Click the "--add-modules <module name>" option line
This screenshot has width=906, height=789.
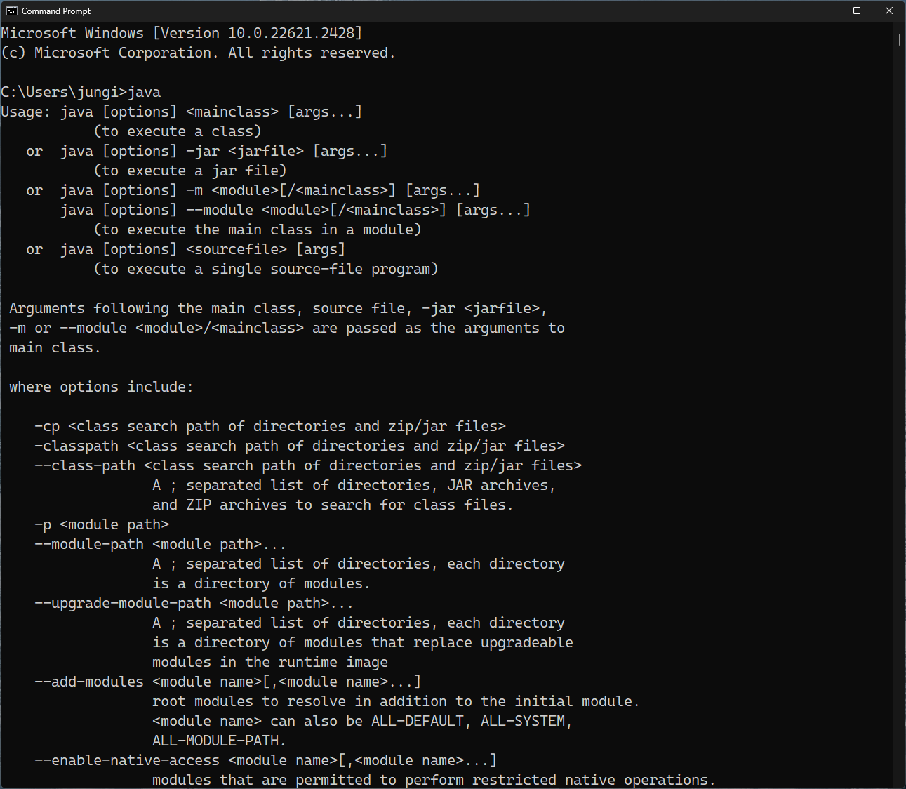pyautogui.click(x=228, y=682)
